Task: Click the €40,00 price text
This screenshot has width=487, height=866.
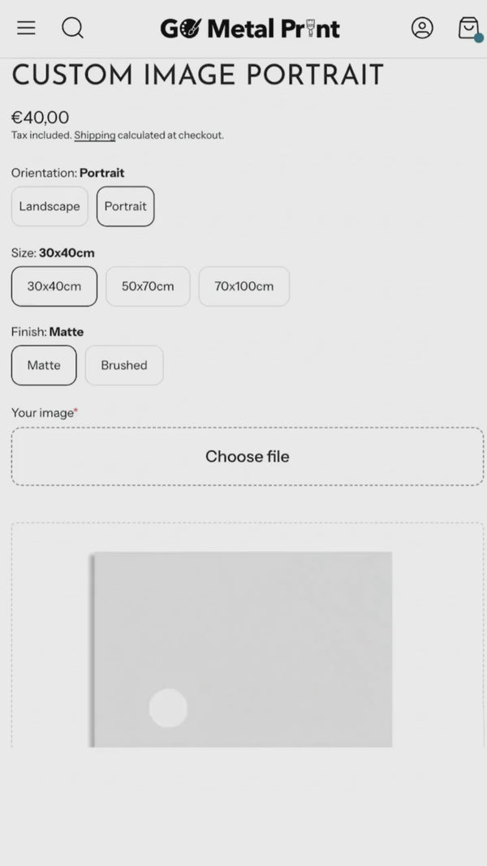Action: click(x=41, y=118)
